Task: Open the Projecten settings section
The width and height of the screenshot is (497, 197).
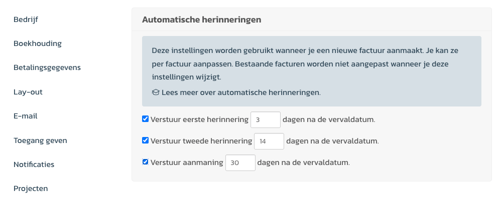Action: point(31,188)
